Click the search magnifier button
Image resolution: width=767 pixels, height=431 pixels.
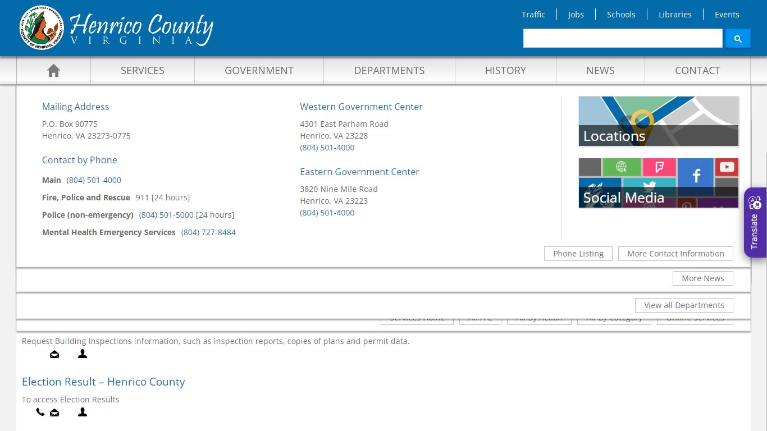click(x=738, y=38)
